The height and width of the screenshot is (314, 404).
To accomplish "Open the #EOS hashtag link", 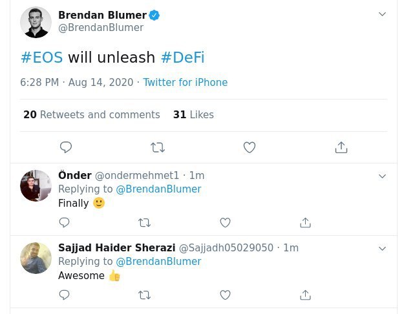I will 42,58.
